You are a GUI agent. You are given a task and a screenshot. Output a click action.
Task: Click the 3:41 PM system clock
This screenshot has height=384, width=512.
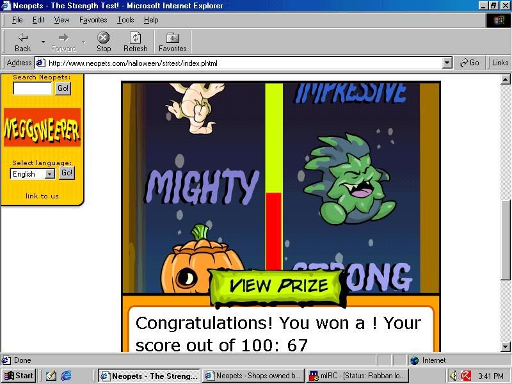point(491,376)
